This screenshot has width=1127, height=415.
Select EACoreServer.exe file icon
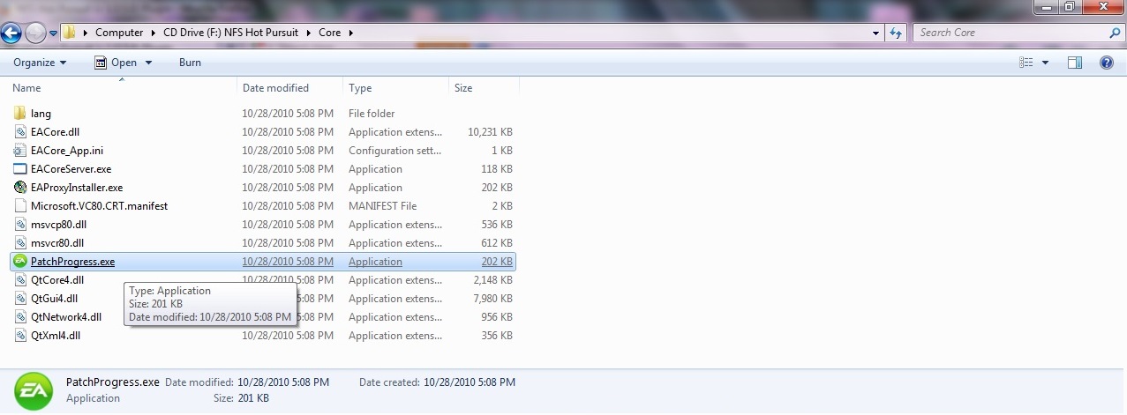[21, 169]
